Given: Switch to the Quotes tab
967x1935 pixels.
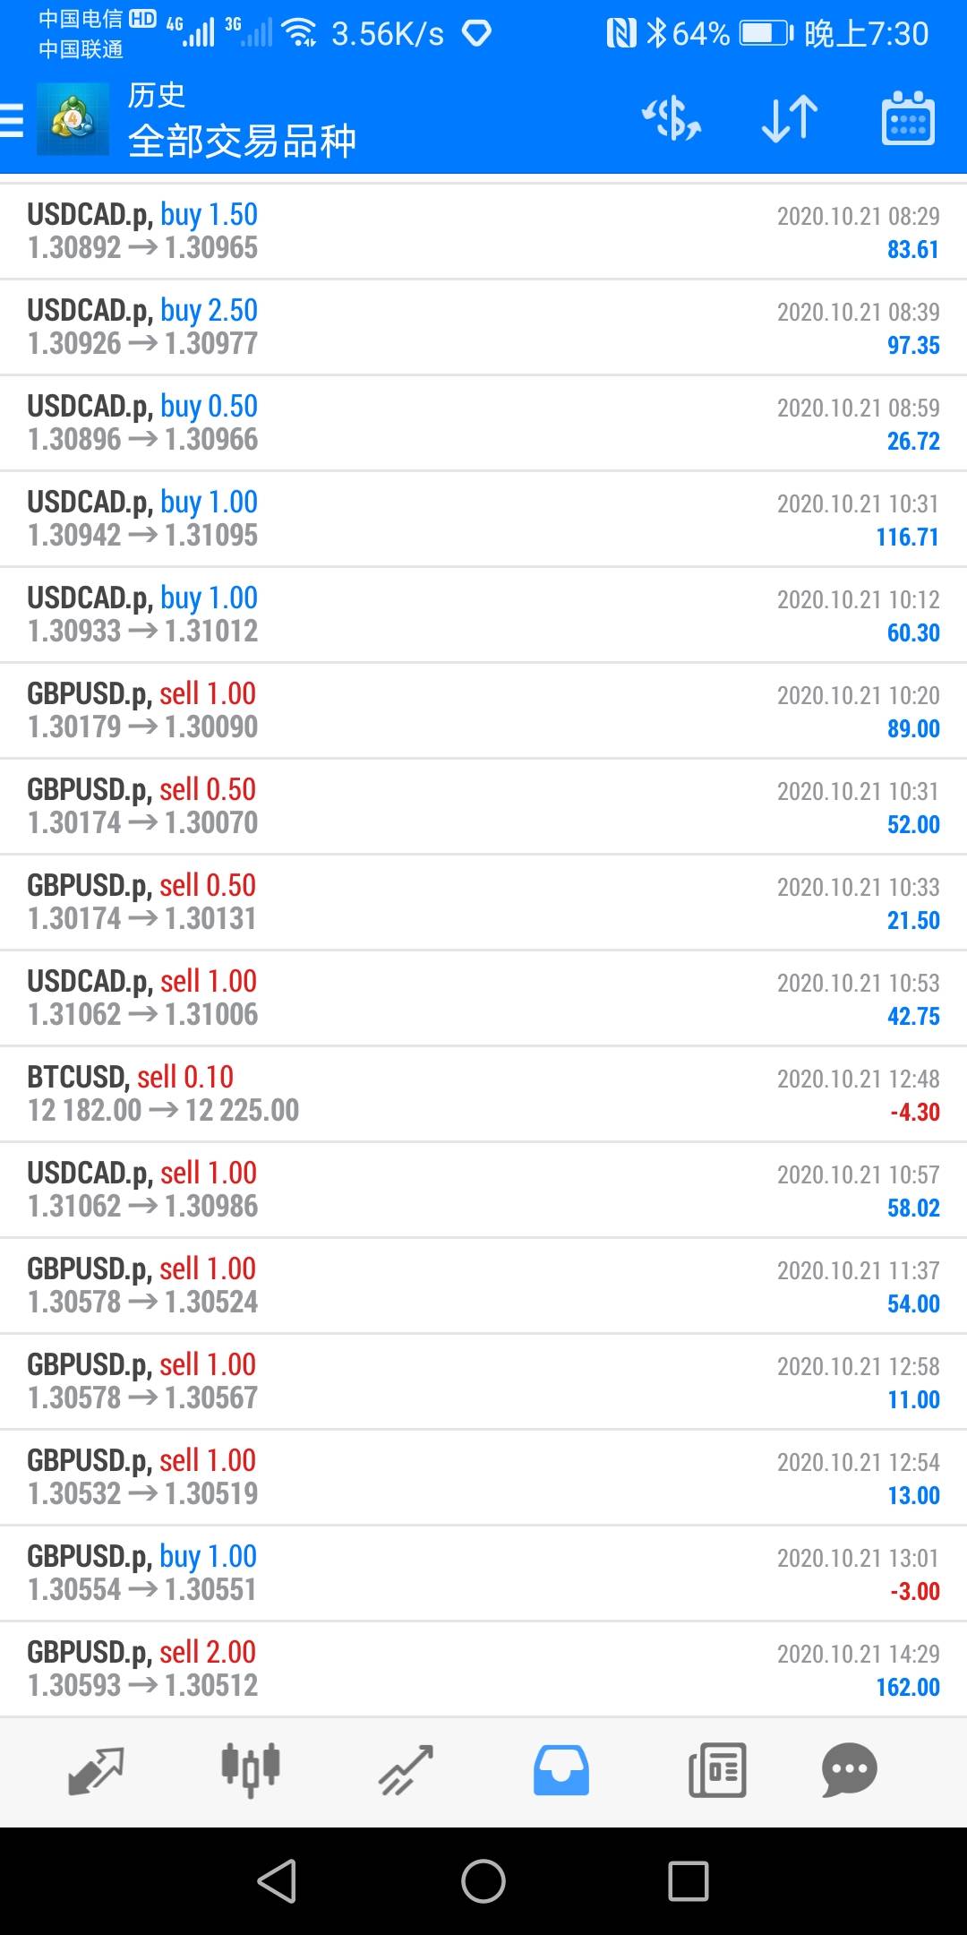Looking at the screenshot, I should [96, 1770].
